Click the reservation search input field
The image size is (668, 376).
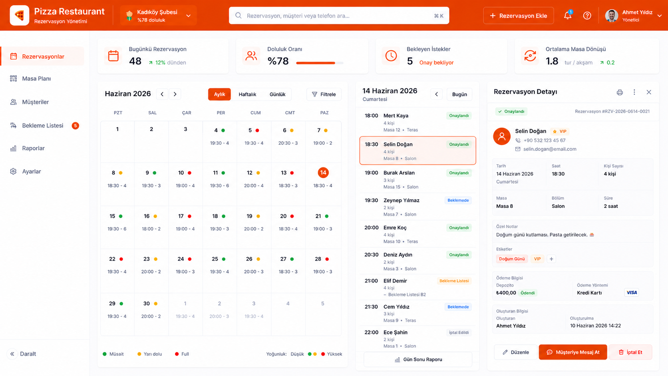[339, 16]
